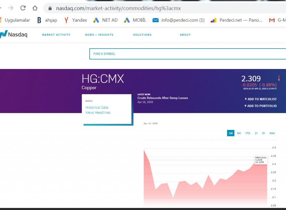
Task: Add copper to portfolio
Action: click(x=261, y=106)
